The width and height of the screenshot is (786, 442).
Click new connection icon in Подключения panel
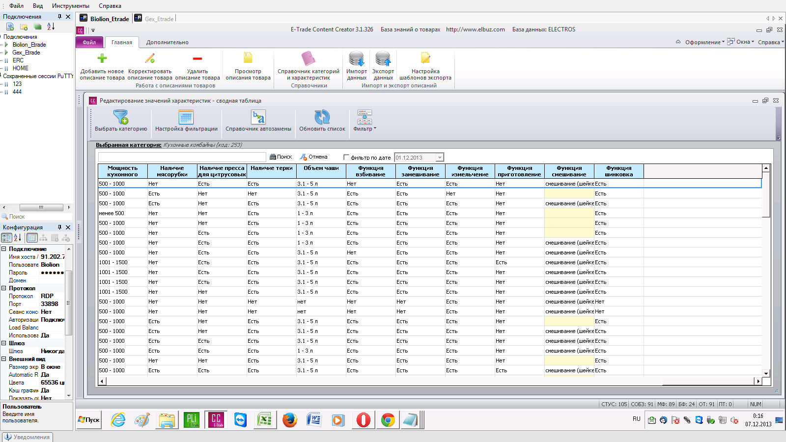coord(10,27)
